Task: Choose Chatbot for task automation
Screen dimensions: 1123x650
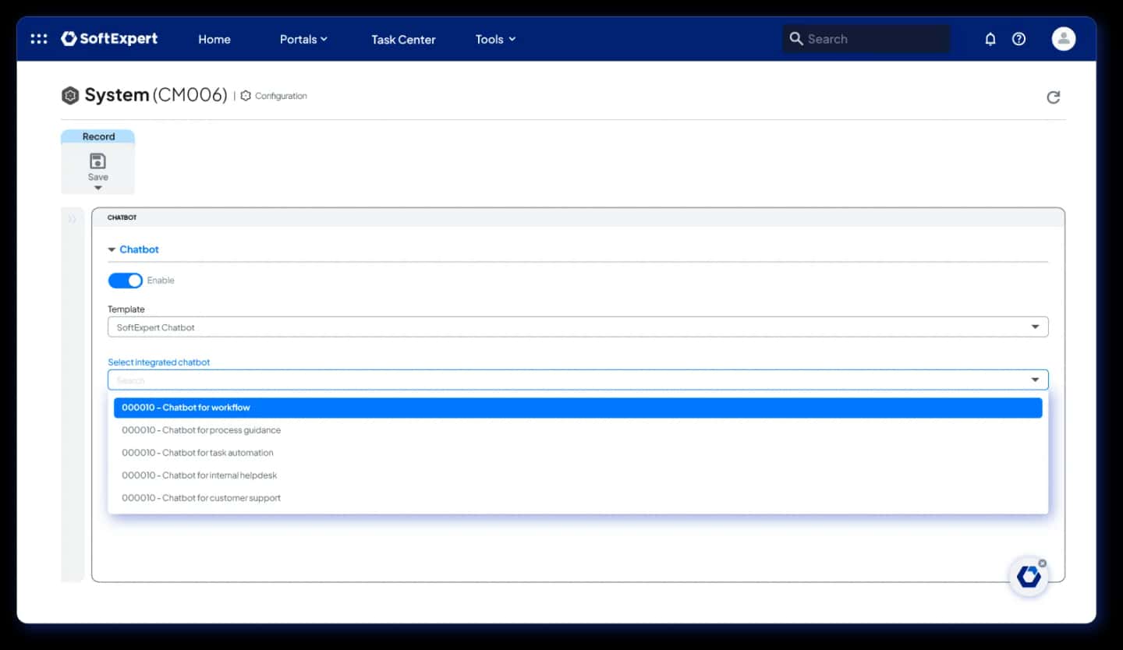Action: [x=578, y=453]
